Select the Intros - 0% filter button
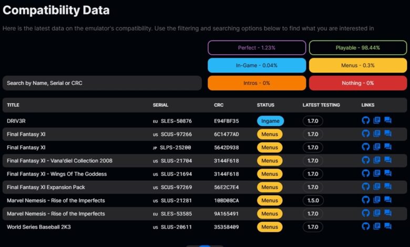Image resolution: width=410 pixels, height=247 pixels. click(x=257, y=83)
